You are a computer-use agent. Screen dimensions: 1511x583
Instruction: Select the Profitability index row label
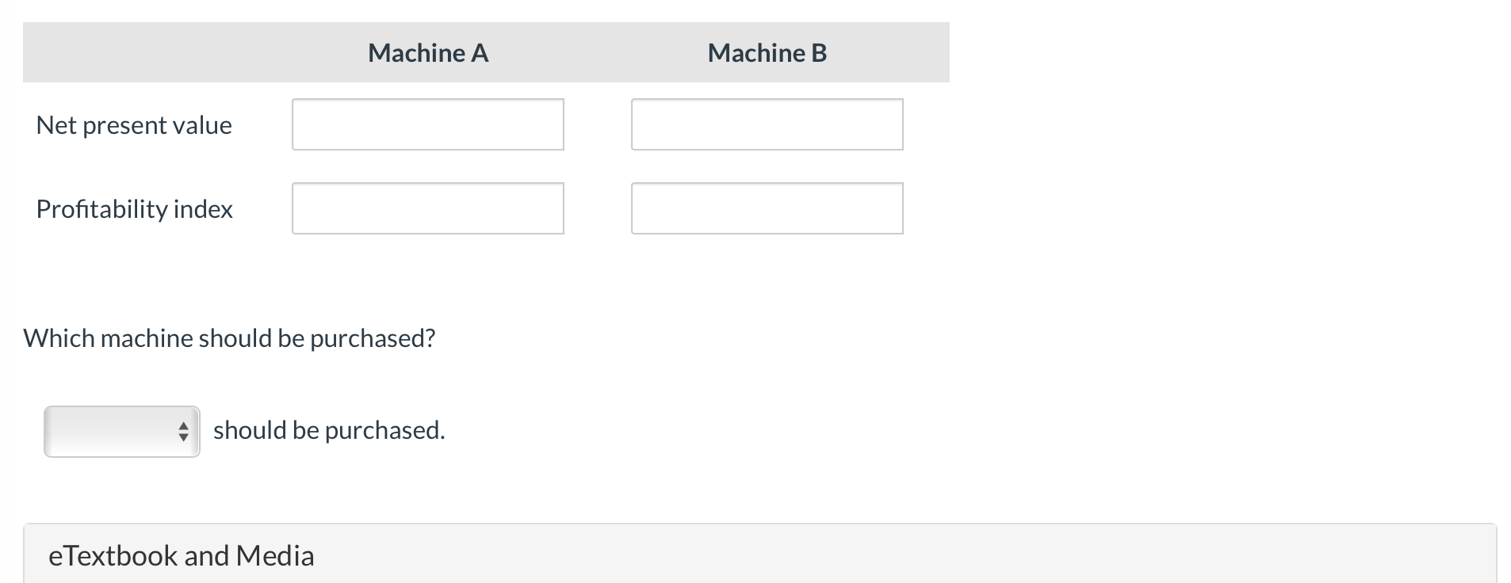tap(134, 208)
